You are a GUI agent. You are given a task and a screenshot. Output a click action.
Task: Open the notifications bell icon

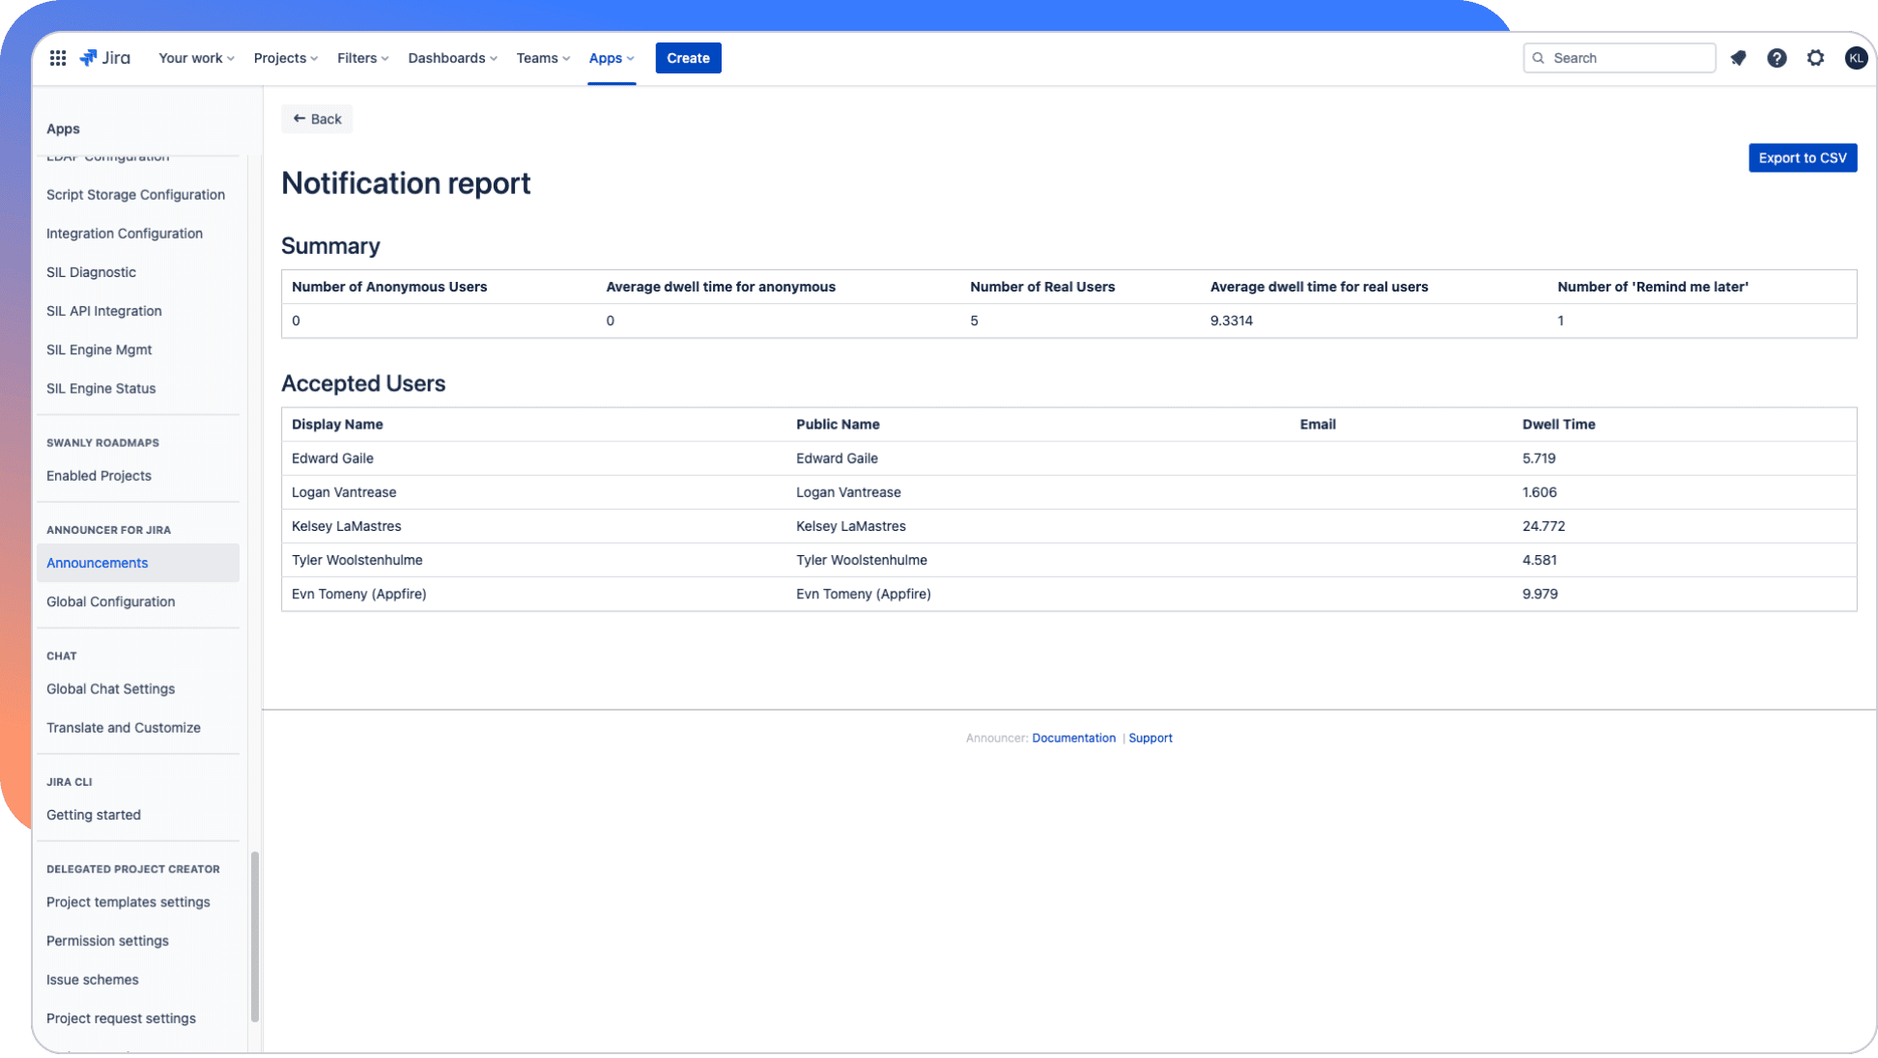coord(1737,57)
